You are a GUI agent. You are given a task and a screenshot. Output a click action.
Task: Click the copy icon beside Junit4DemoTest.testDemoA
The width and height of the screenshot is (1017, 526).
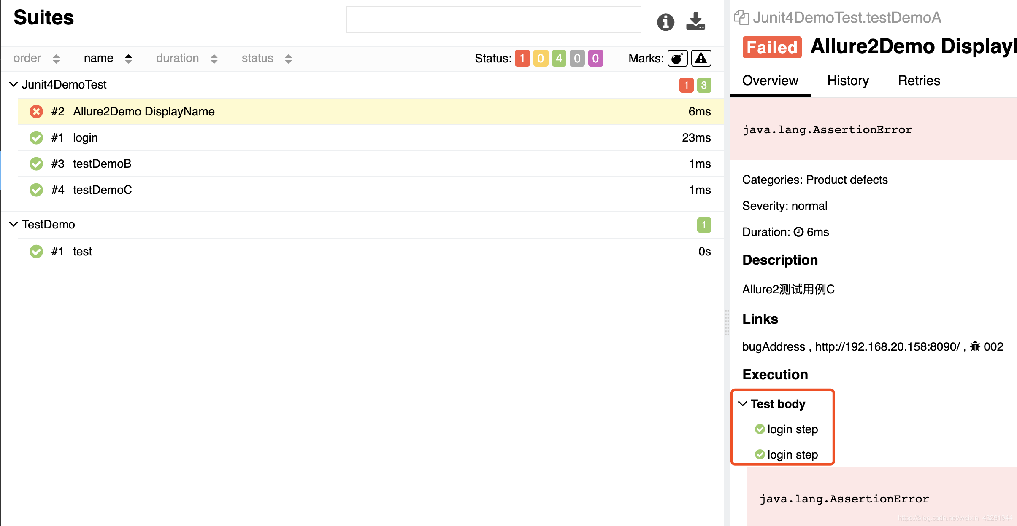tap(741, 18)
